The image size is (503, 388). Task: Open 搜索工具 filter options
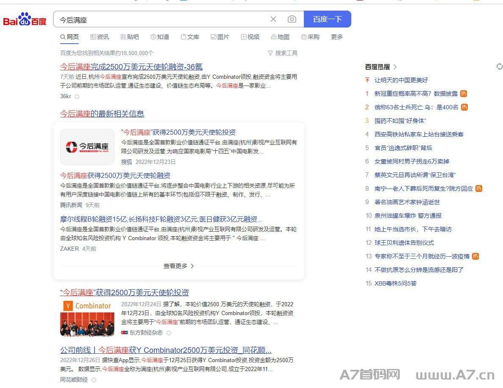pyautogui.click(x=283, y=53)
